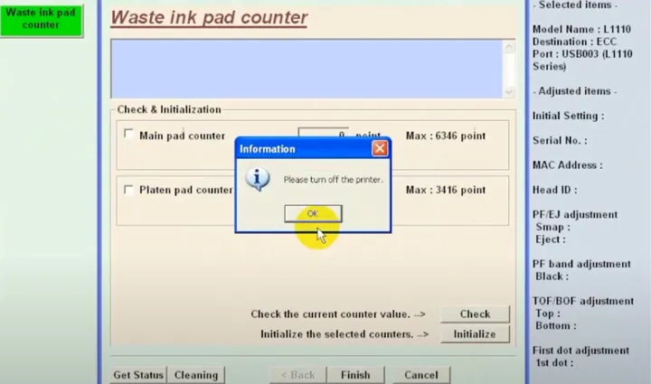This screenshot has width=651, height=384.
Task: Click the 'Model Name : L1110' text
Action: point(581,30)
